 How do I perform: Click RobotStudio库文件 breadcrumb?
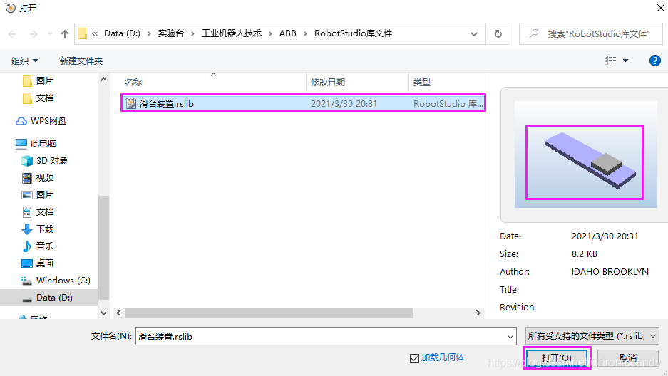click(353, 33)
